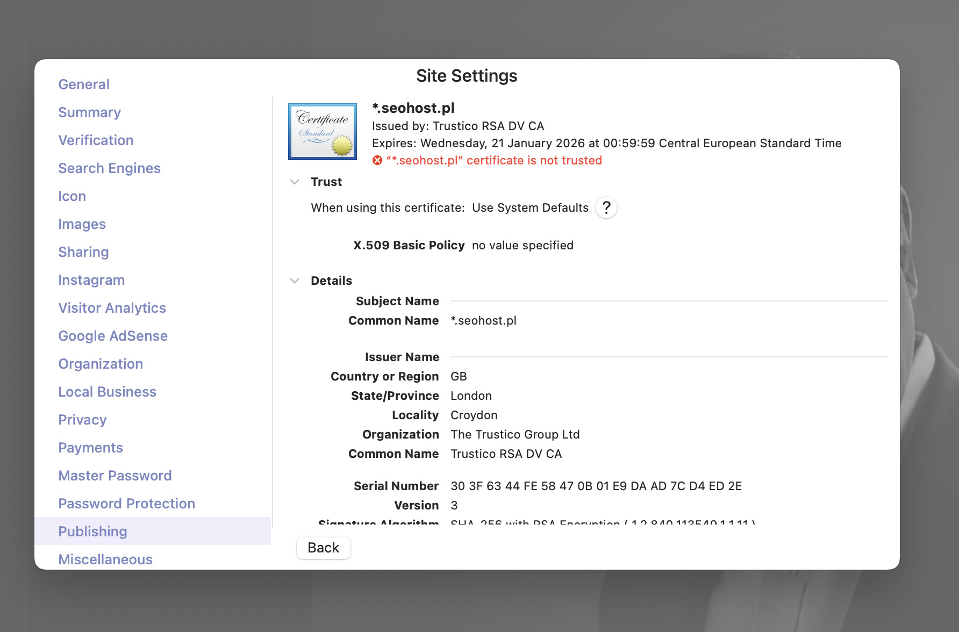Viewport: 959px width, 632px height.
Task: Open Google AdSense settings
Action: pos(113,336)
